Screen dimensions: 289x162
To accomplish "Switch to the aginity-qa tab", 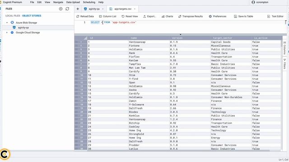I will pos(94,9).
